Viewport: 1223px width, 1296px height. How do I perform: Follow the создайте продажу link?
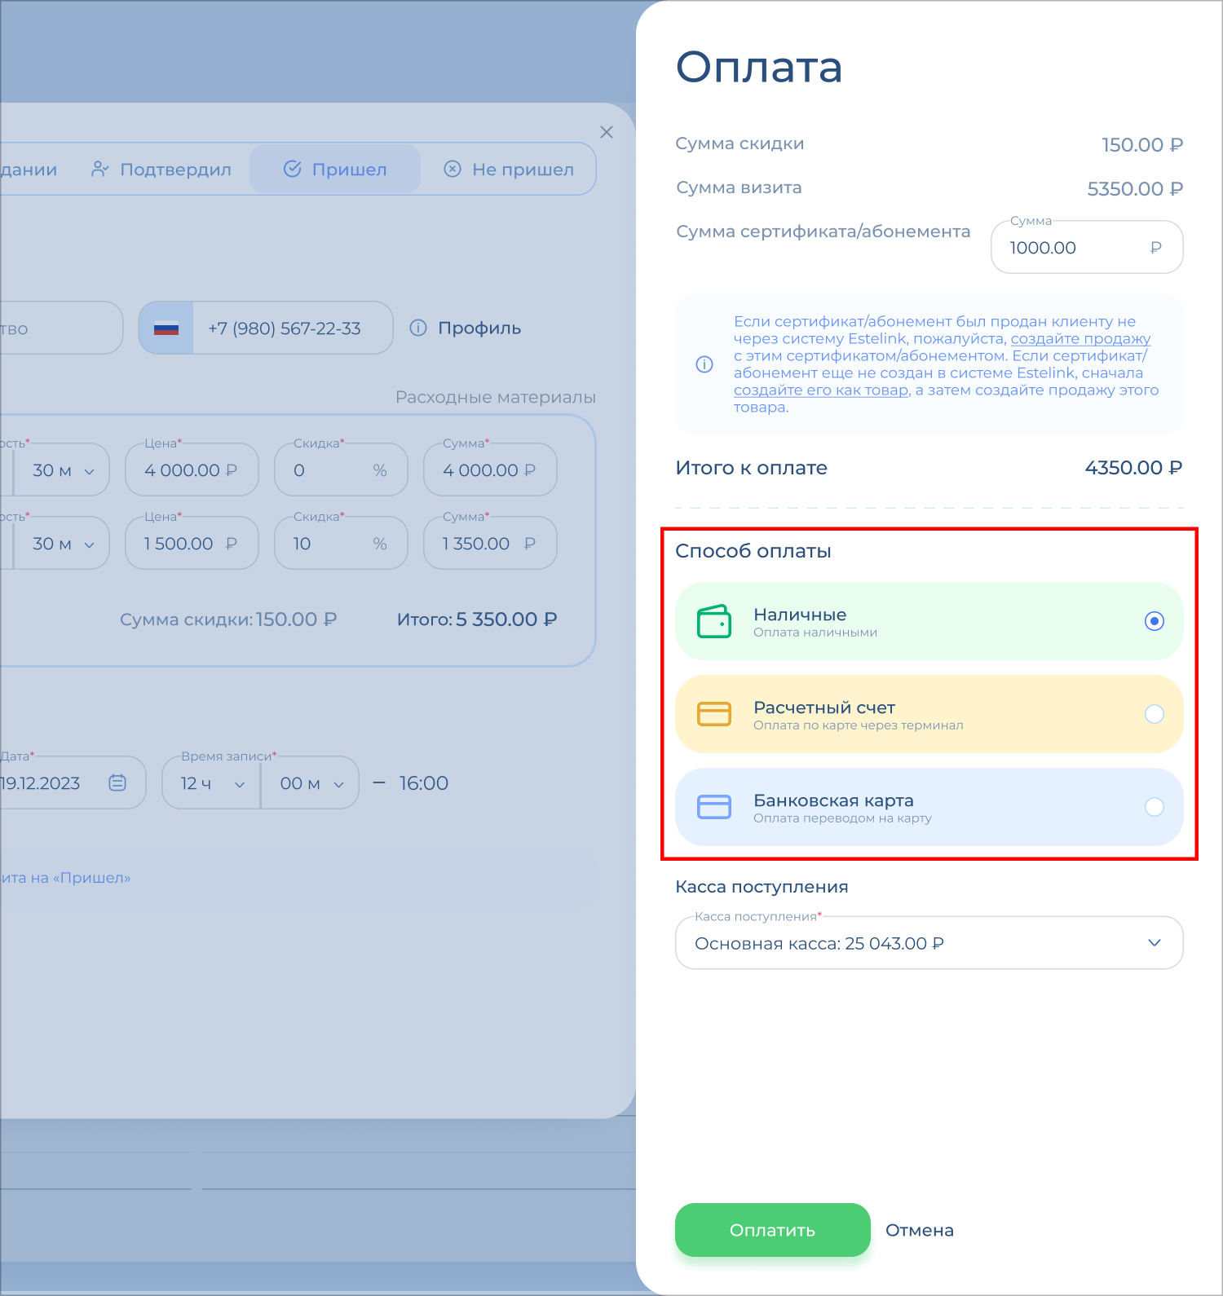pos(1080,338)
